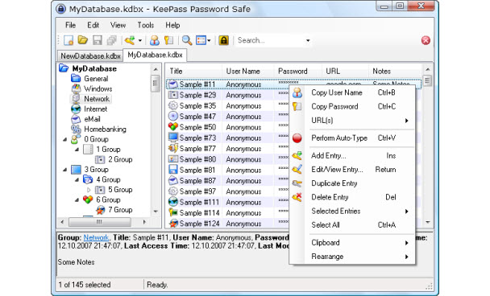Click the New database toolbar icon
490x296 pixels.
click(x=69, y=40)
